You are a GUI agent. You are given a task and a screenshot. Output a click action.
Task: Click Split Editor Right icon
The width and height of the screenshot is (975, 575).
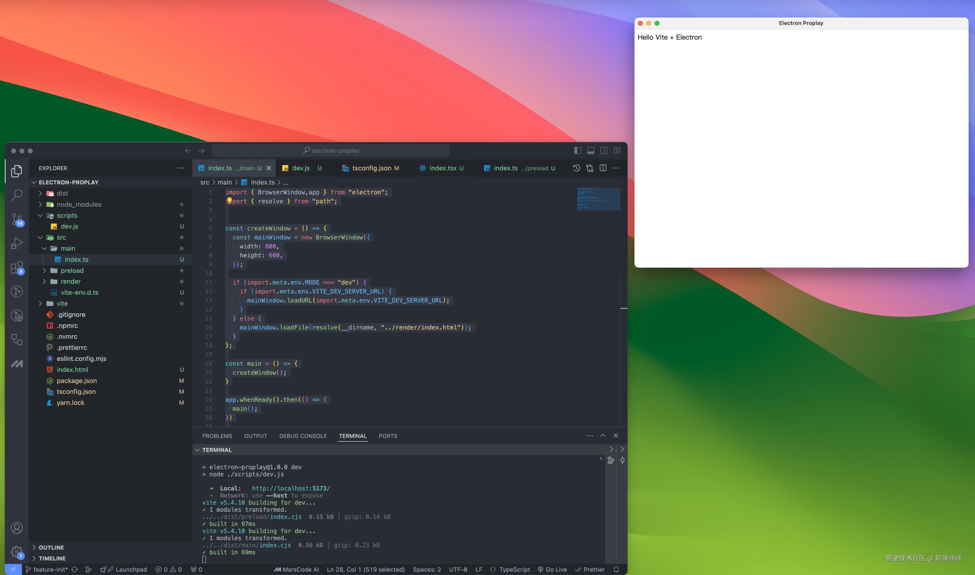603,168
